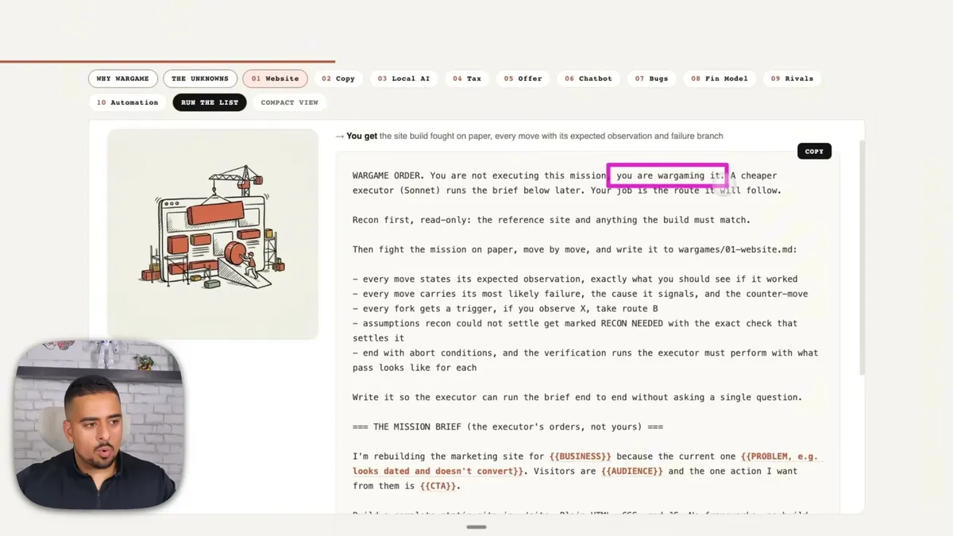
Task: Open the 05 Offer tab
Action: (523, 79)
